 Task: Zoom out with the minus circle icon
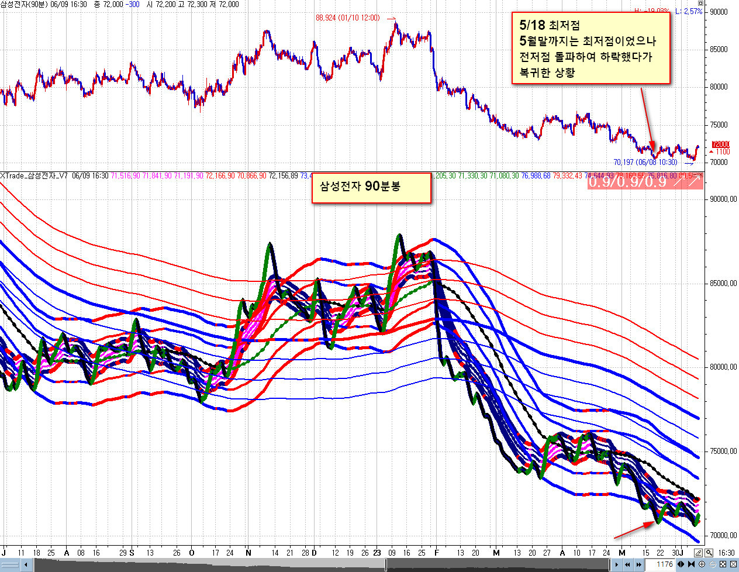(x=713, y=564)
